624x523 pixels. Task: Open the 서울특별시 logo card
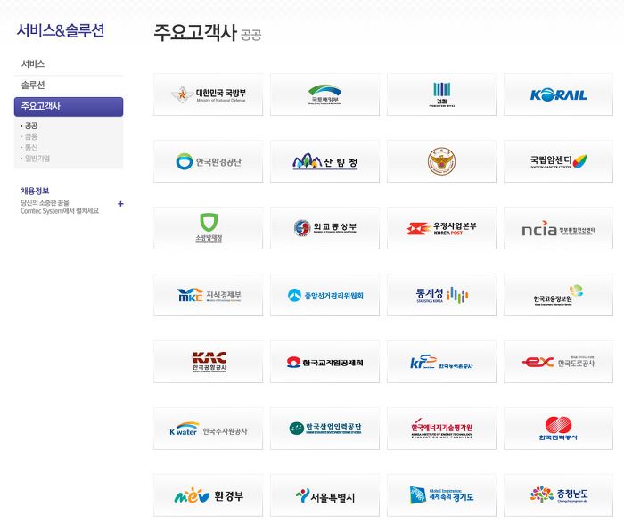coord(324,495)
